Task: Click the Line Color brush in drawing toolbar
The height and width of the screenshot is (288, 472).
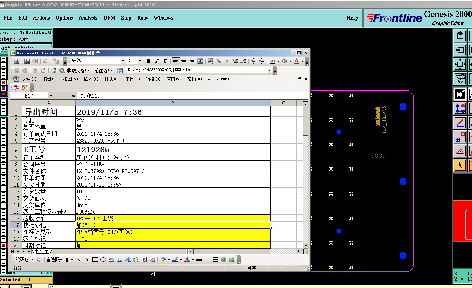Action: point(175,260)
